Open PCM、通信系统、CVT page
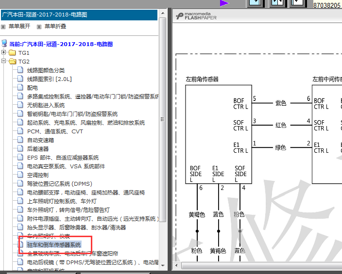This screenshot has height=274, width=342. tap(55, 131)
